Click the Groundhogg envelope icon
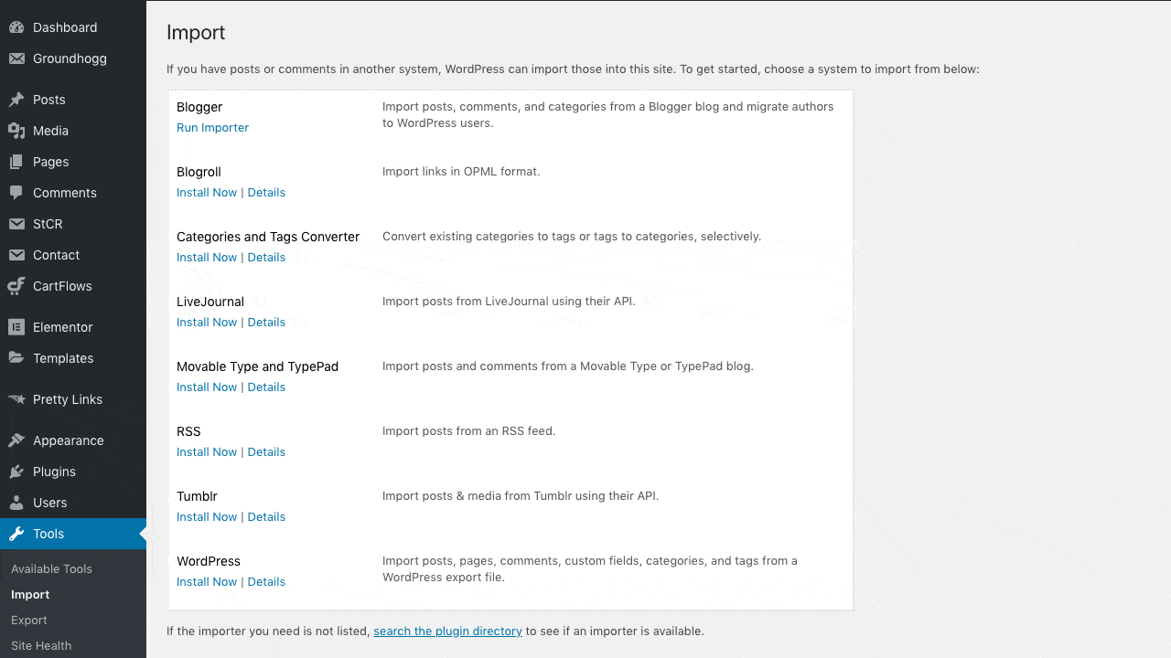Viewport: 1171px width, 658px height. coord(16,58)
